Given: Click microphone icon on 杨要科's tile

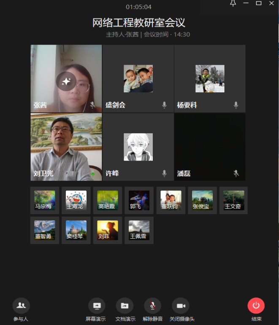Looking at the screenshot, I should (236, 105).
